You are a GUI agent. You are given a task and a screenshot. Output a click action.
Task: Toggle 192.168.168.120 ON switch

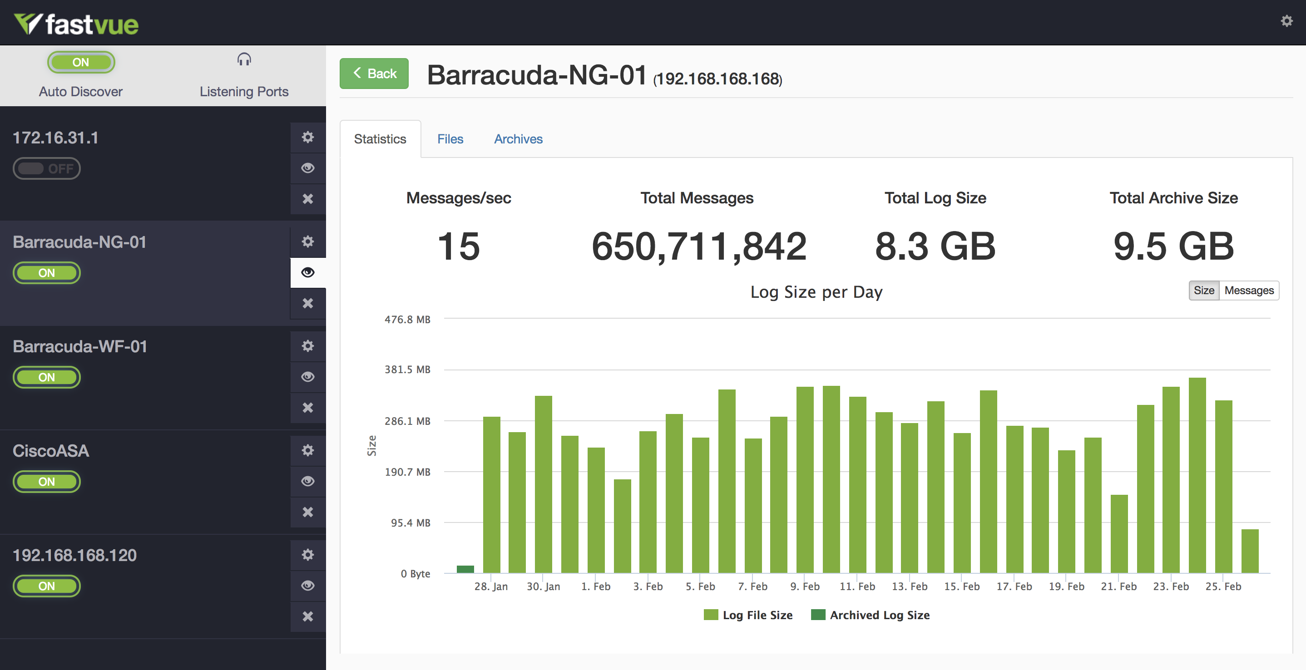(47, 586)
